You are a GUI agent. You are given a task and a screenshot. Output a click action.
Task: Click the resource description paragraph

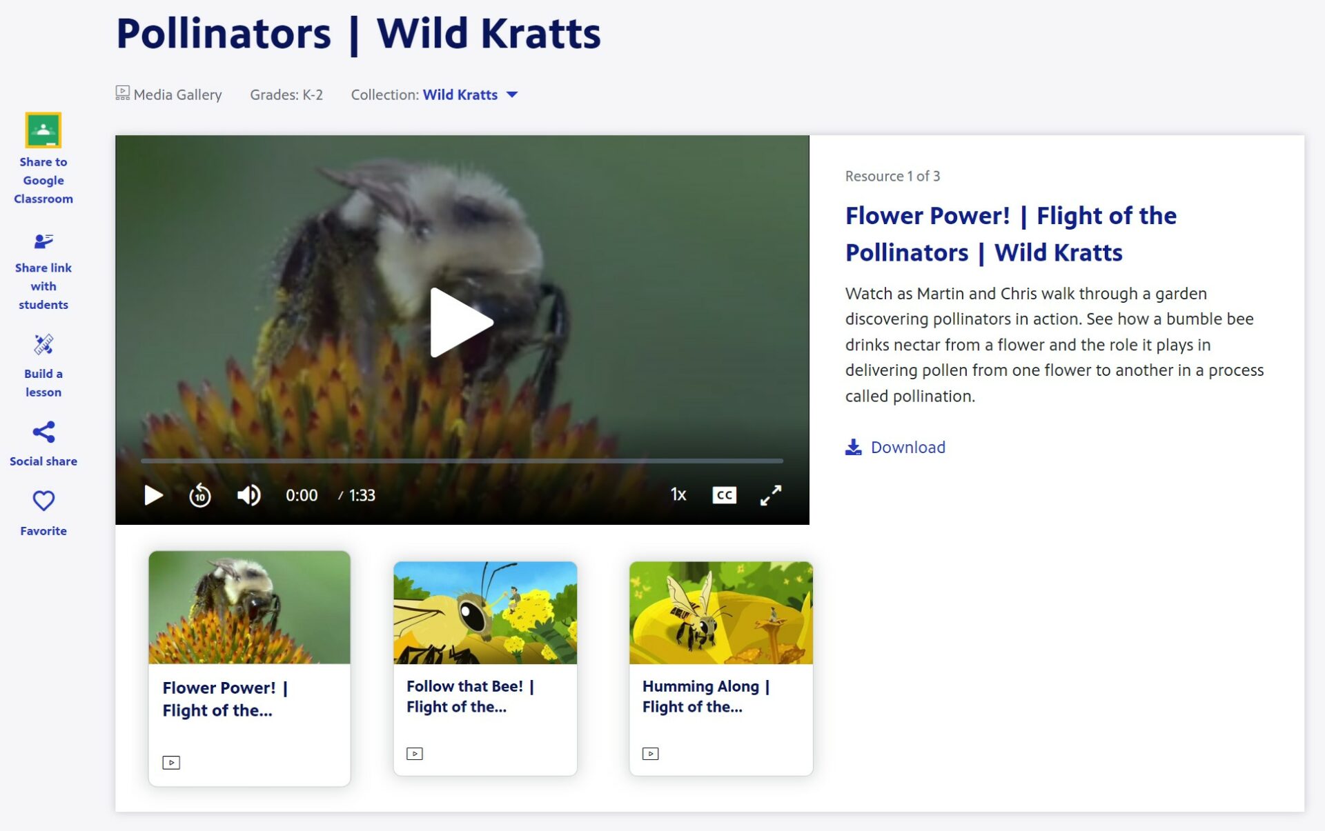1054,345
